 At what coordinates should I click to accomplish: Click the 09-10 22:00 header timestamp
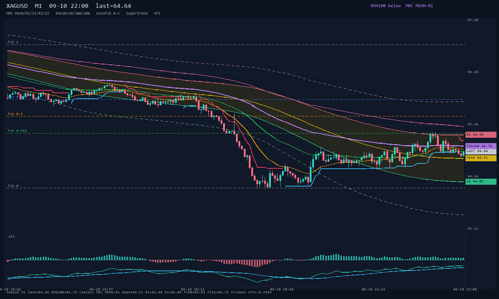[x=69, y=6]
